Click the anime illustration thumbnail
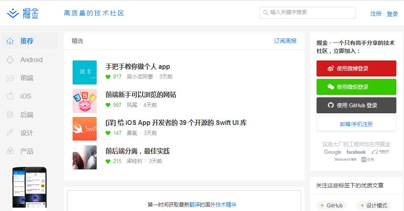 tap(85, 157)
